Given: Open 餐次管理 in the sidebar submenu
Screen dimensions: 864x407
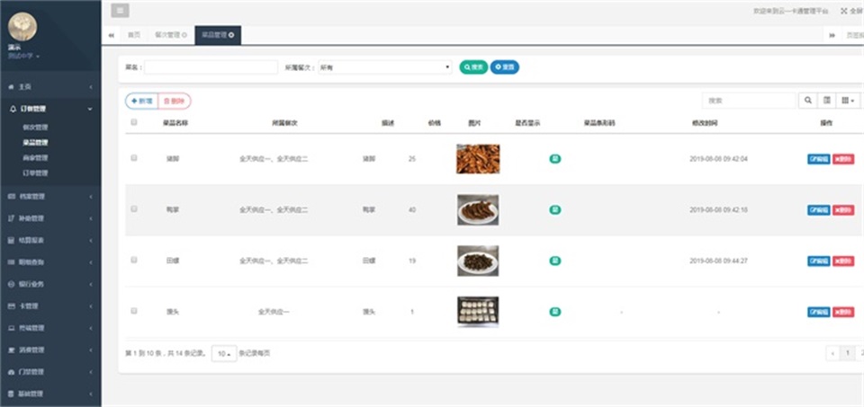Looking at the screenshot, I should (x=35, y=127).
